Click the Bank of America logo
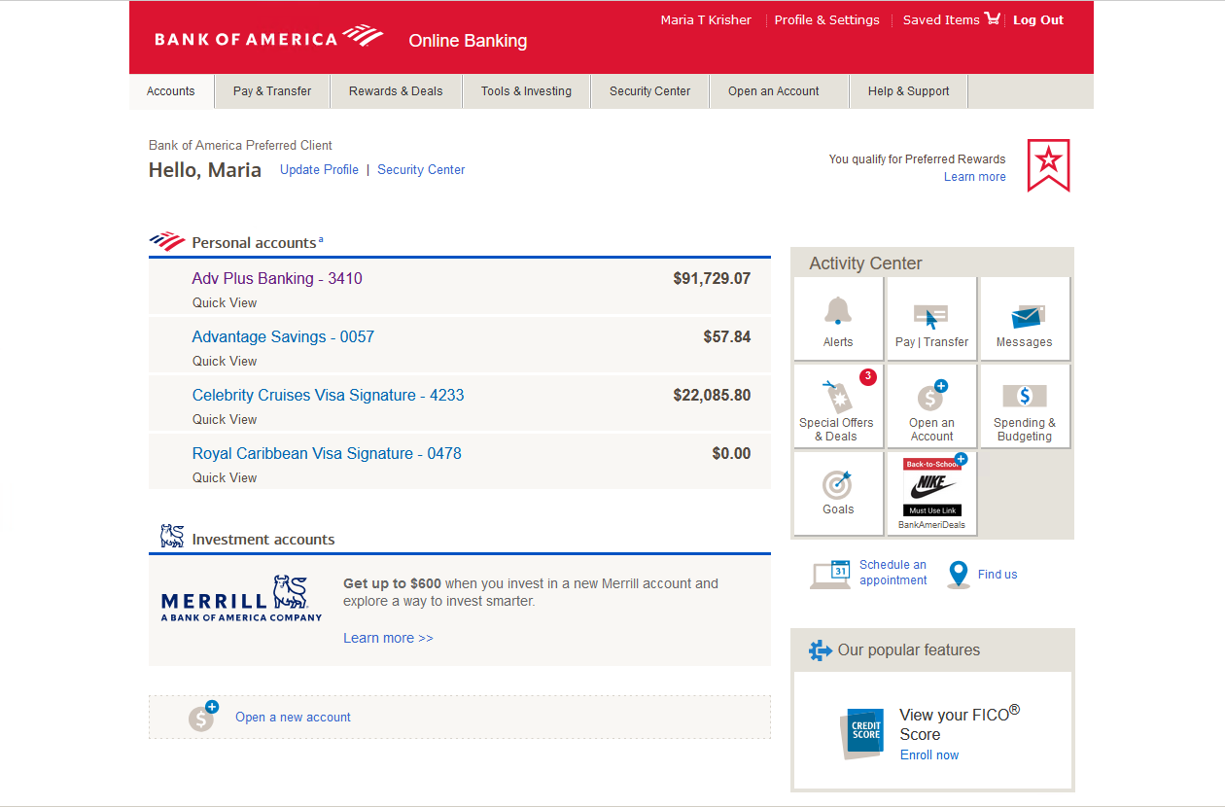The image size is (1225, 807). (269, 37)
